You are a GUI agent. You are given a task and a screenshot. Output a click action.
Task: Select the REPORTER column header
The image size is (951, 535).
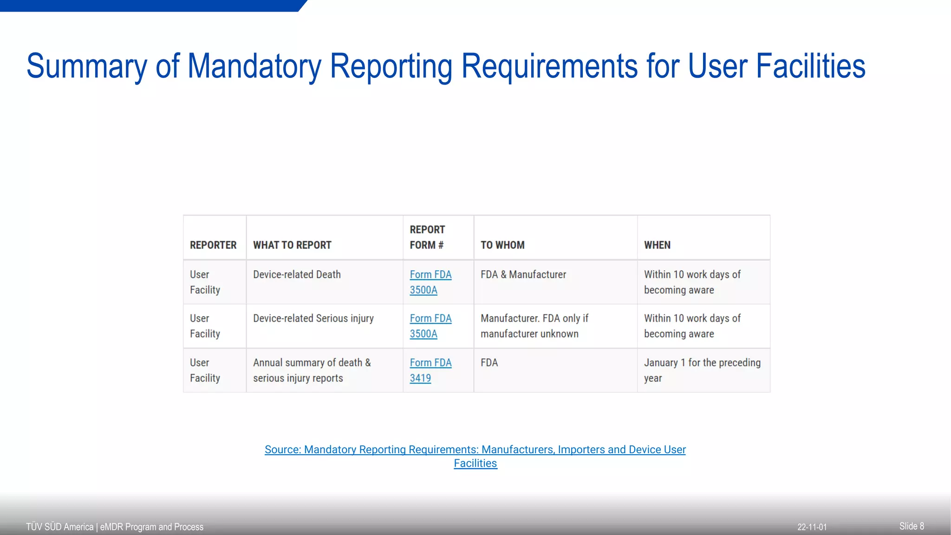click(x=213, y=245)
